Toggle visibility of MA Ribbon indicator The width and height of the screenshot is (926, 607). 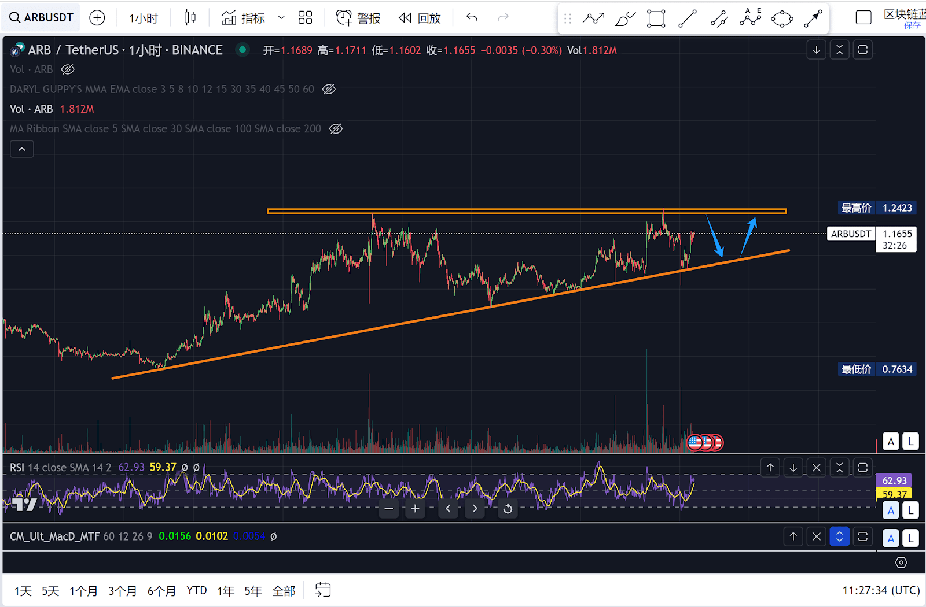pyautogui.click(x=336, y=129)
